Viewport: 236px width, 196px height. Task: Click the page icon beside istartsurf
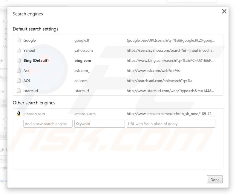(19, 90)
